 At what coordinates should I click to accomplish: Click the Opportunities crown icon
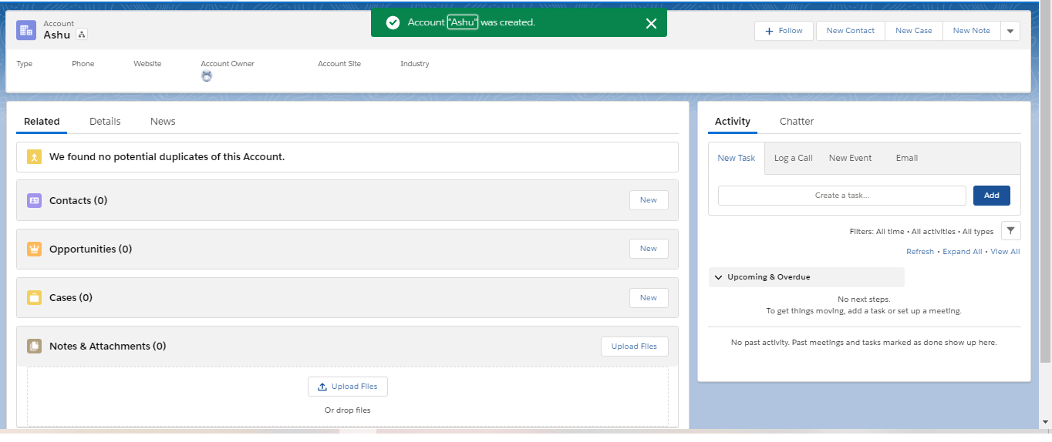coord(34,249)
